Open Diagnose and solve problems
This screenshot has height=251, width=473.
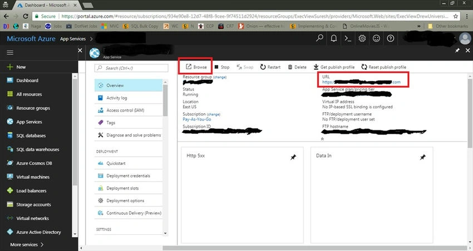pyautogui.click(x=129, y=135)
